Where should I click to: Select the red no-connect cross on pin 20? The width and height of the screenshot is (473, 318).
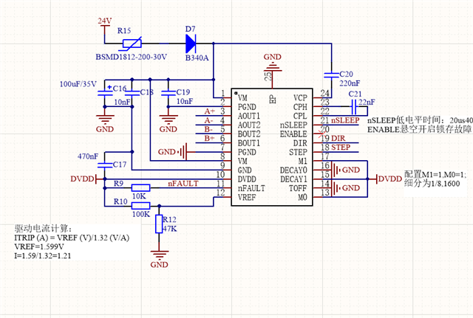click(321, 134)
